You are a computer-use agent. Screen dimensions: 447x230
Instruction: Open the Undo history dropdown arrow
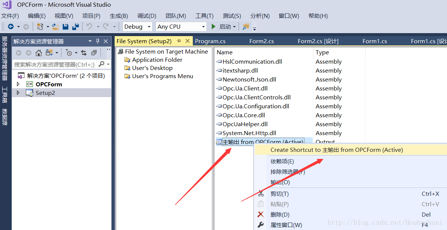[98, 27]
